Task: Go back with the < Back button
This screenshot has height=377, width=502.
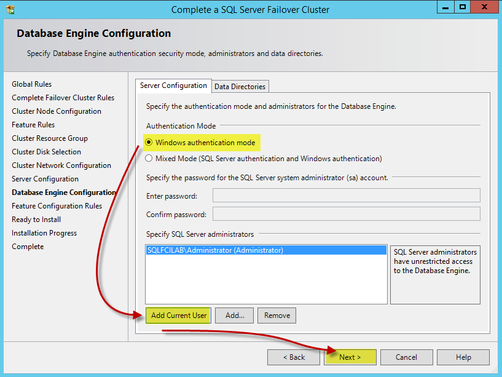Action: 294,357
